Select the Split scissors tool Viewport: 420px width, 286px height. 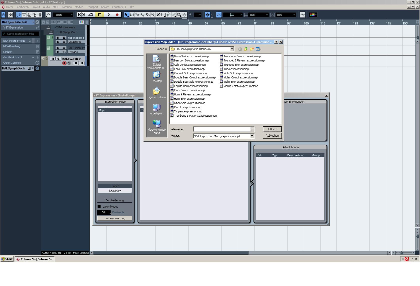coord(137,15)
